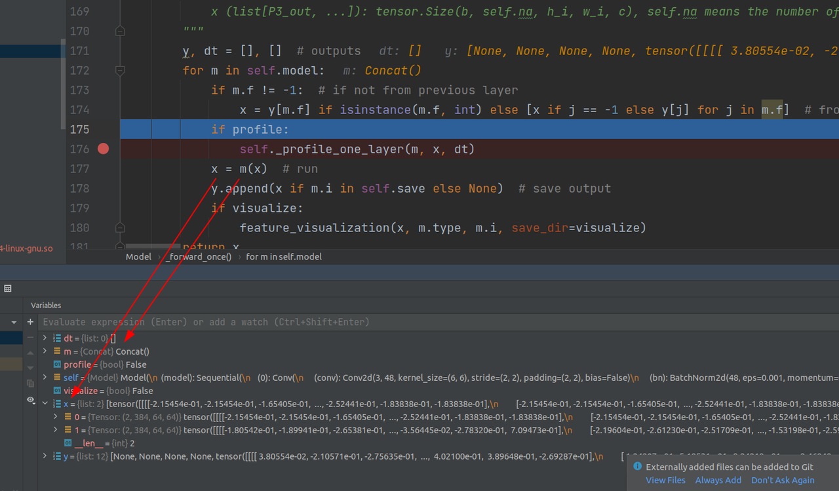The image size is (839, 491).
Task: Click the View Files link
Action: [x=665, y=480]
